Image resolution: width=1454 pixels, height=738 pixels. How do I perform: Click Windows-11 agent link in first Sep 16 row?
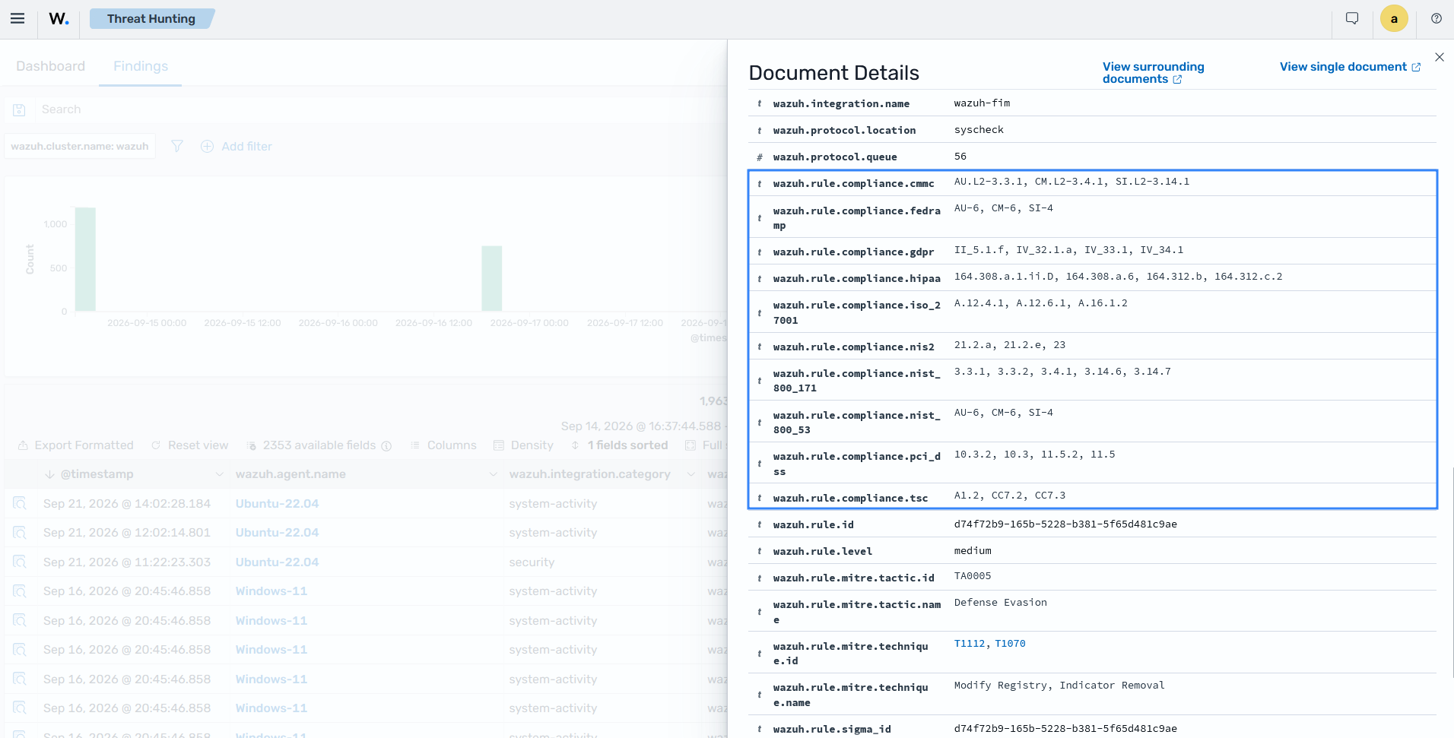point(271,591)
